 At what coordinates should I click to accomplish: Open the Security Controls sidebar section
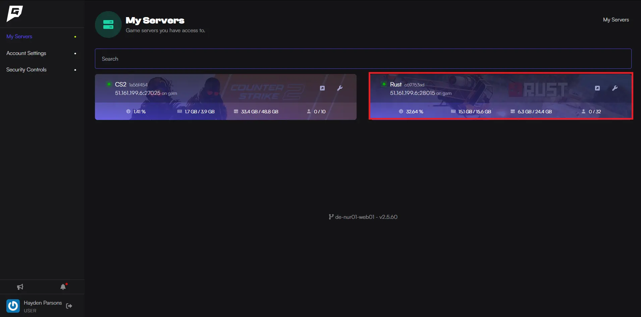(26, 69)
